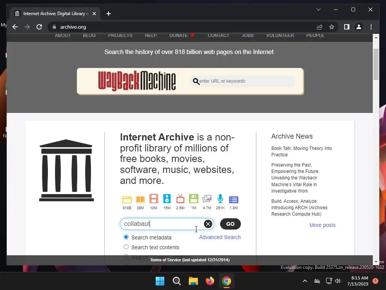View site info via the lock icon
Screen dimensions: 386x290
point(54,27)
